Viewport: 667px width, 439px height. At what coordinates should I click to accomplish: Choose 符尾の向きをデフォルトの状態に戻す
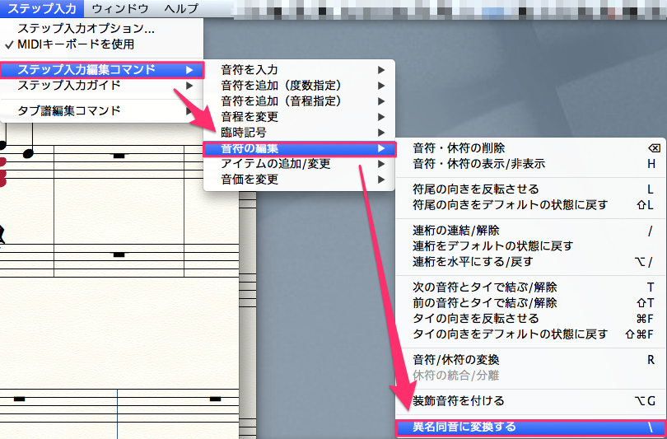pos(531,204)
